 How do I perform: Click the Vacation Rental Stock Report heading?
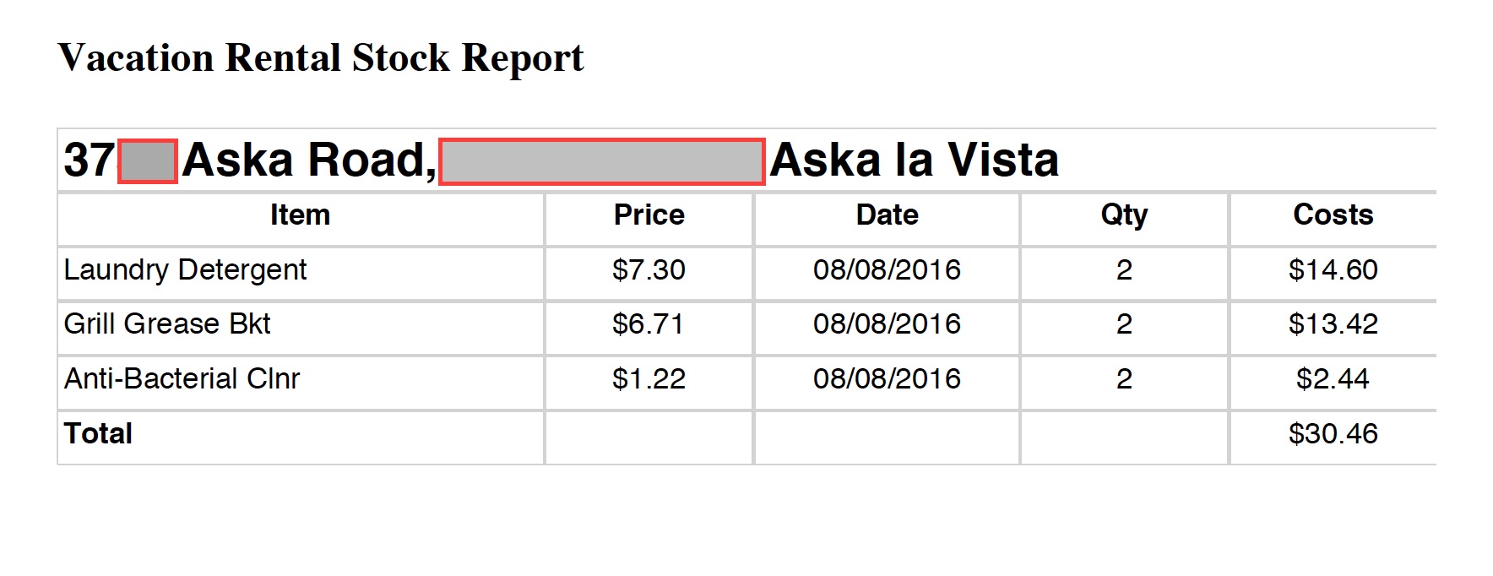point(321,58)
